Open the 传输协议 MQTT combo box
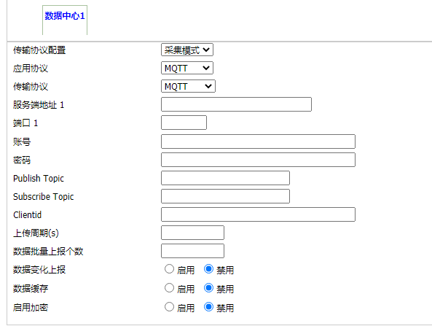432x326 pixels. click(x=188, y=86)
